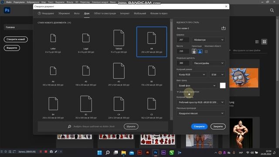Select the B3 document preset
This screenshot has height=157, width=279.
(86, 107)
